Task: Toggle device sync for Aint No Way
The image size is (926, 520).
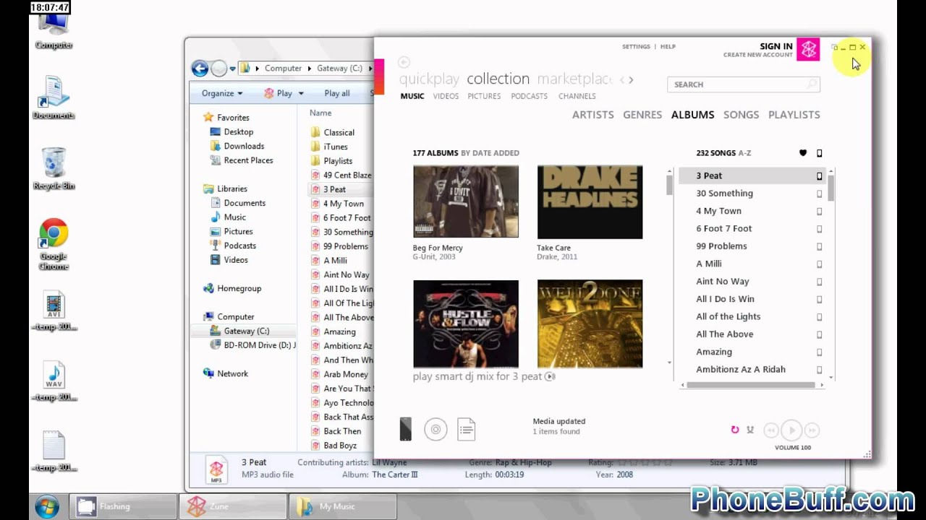Action: [x=820, y=282]
